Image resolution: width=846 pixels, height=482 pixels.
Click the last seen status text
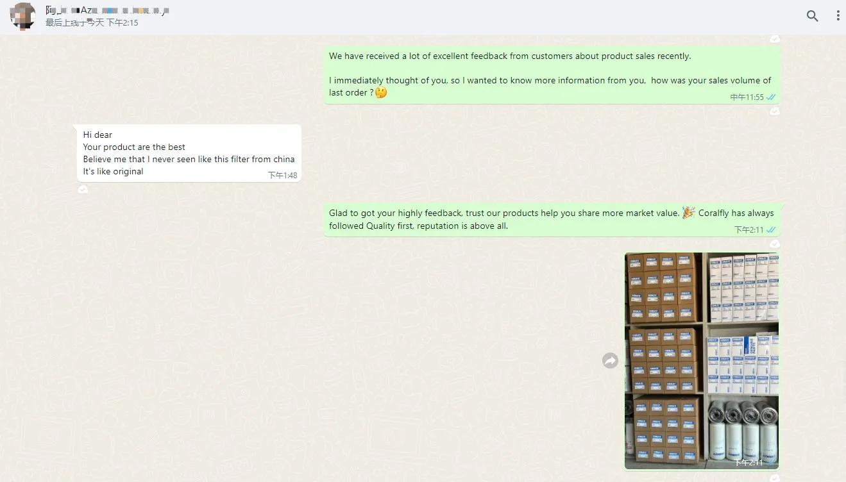pos(92,23)
